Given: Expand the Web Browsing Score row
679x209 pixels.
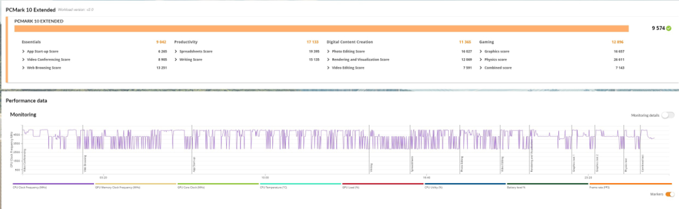Looking at the screenshot, I should pyautogui.click(x=24, y=68).
